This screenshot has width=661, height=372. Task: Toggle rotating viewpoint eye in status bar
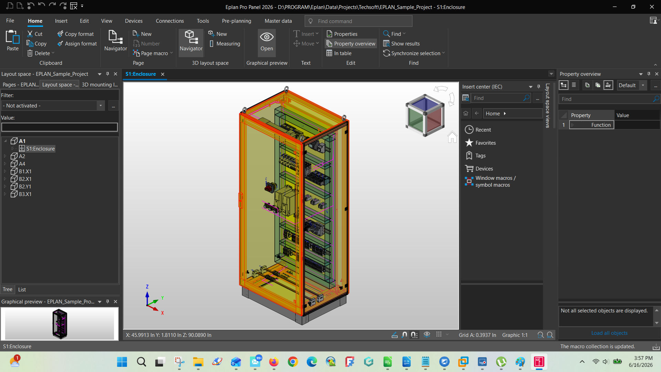pyautogui.click(x=427, y=334)
